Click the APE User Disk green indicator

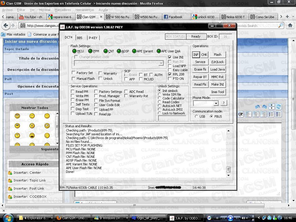159,51
